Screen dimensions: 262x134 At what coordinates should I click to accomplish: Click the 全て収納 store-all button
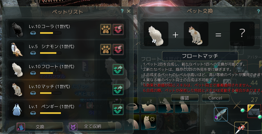(92, 127)
